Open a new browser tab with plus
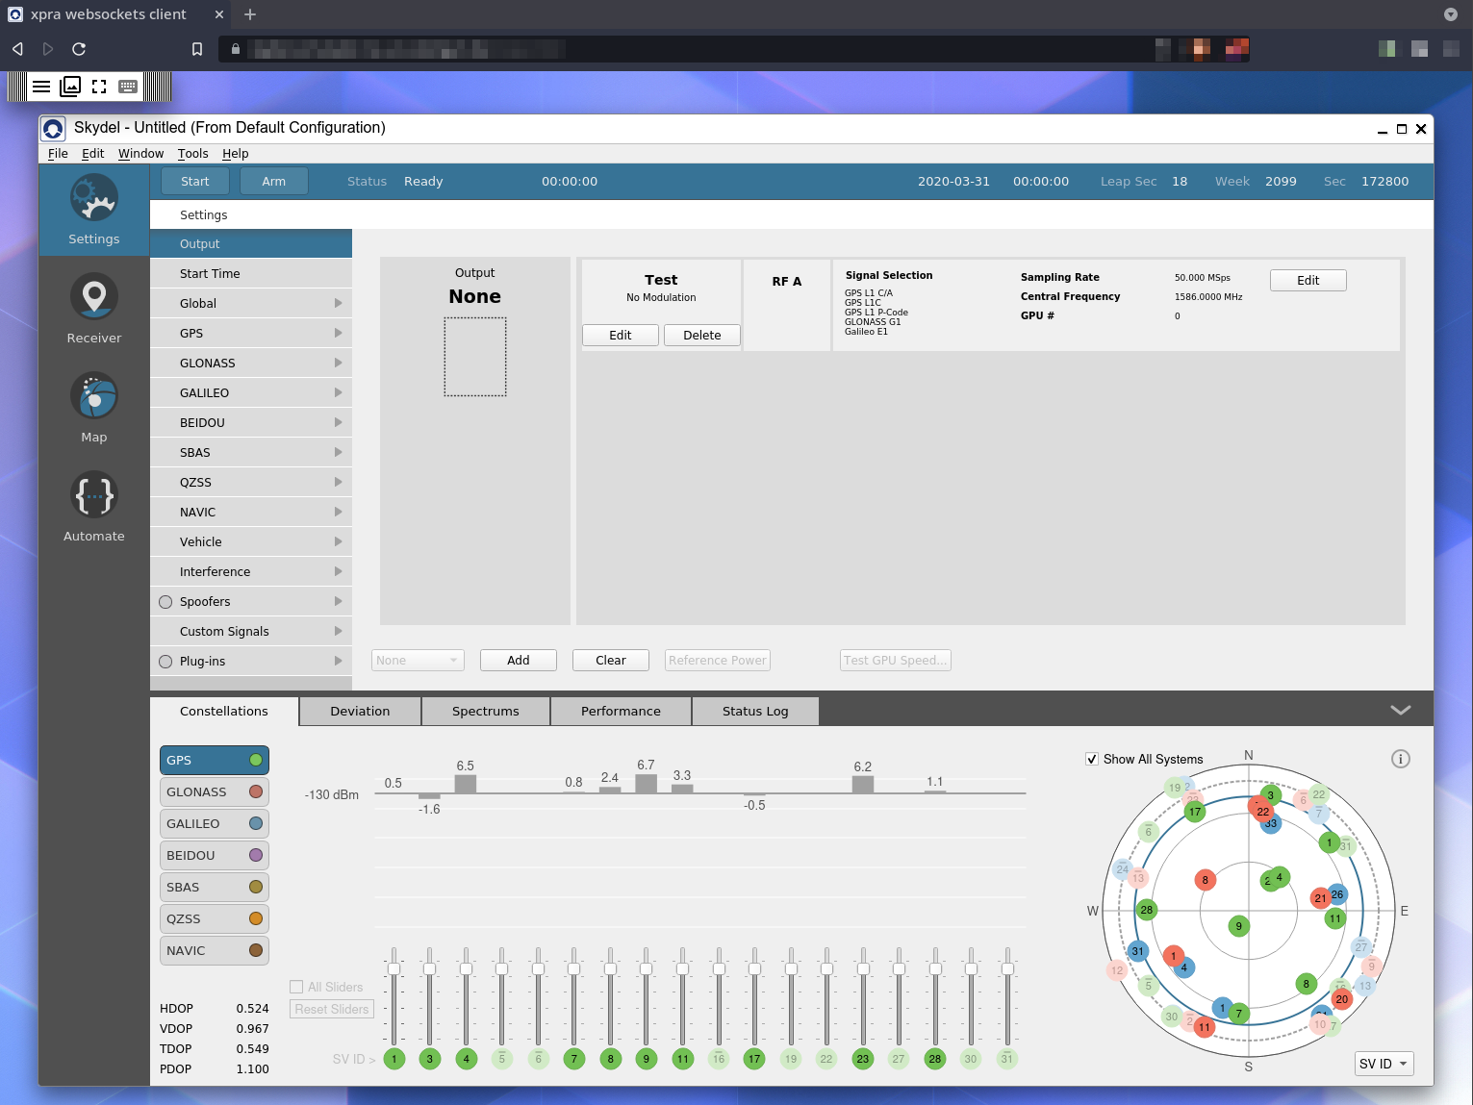 click(250, 14)
